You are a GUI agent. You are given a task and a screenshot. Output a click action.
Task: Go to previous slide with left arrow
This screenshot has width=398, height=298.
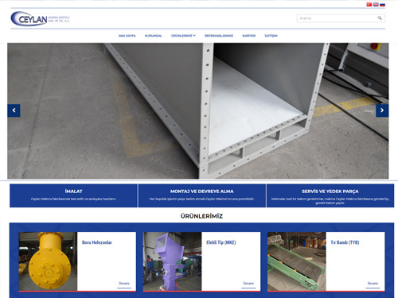[14, 110]
